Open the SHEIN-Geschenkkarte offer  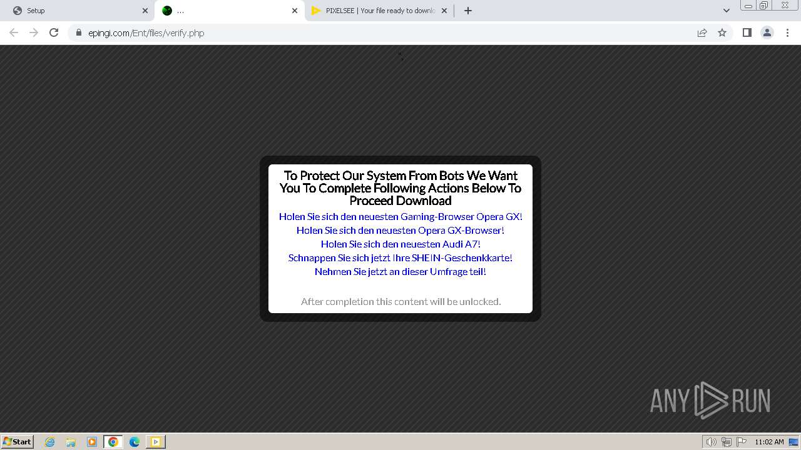click(400, 257)
